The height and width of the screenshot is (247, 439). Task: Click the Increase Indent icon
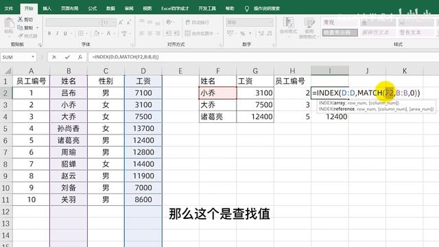click(177, 34)
